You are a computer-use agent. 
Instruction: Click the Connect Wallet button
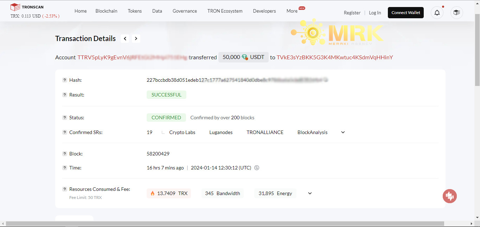click(x=406, y=13)
